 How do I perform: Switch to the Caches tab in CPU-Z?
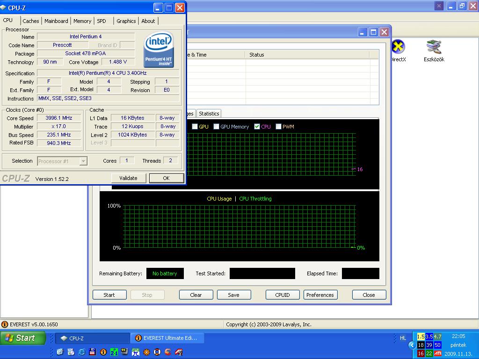[31, 21]
